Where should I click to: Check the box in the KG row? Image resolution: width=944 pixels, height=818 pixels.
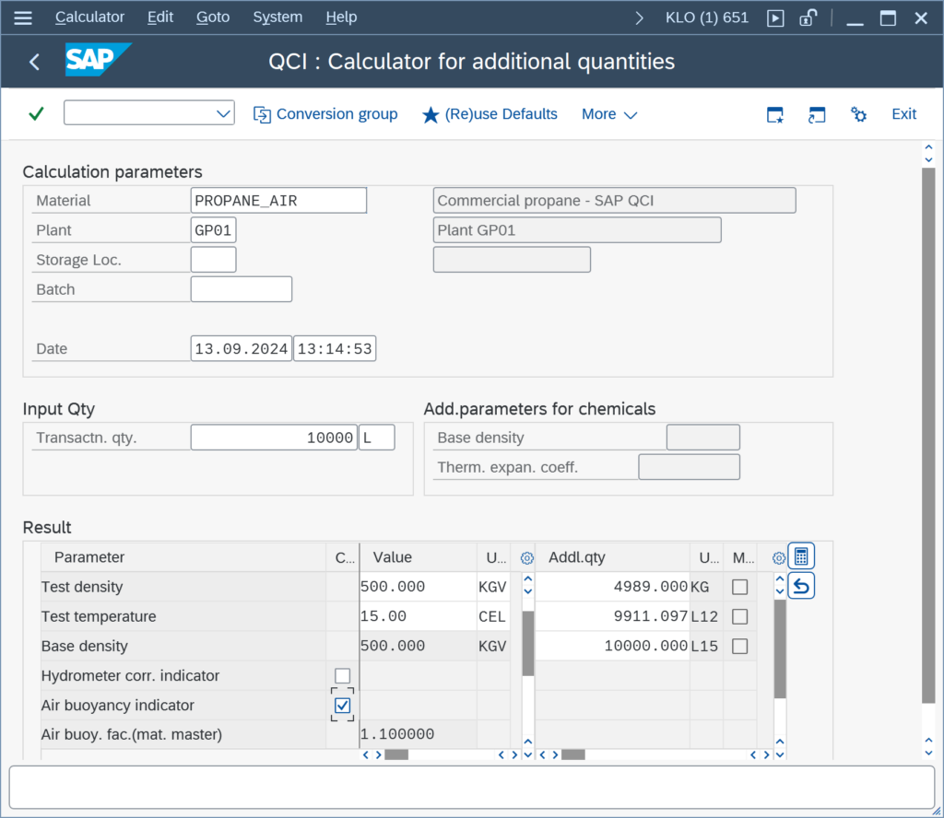click(740, 587)
